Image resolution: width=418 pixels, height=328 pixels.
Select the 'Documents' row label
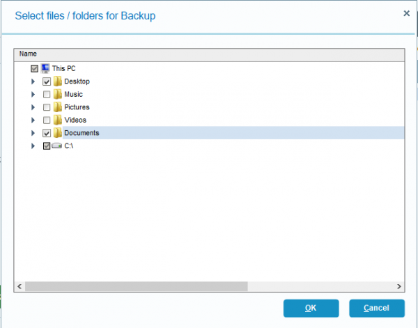tap(82, 133)
